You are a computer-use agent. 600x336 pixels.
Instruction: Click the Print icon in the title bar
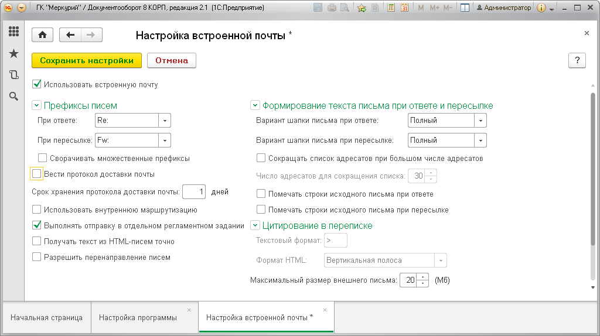click(x=332, y=8)
